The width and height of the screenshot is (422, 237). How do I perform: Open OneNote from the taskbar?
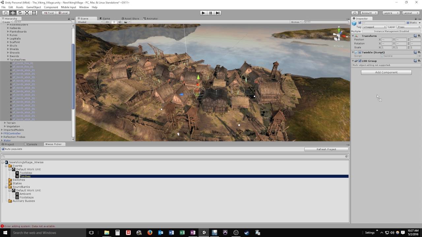tap(193, 232)
